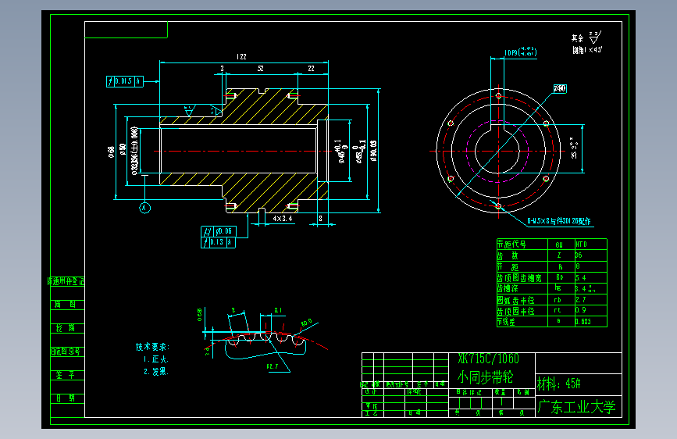This screenshot has height=439, width=677.
Task: Click the requirement line 1.正火
Action: [156, 359]
